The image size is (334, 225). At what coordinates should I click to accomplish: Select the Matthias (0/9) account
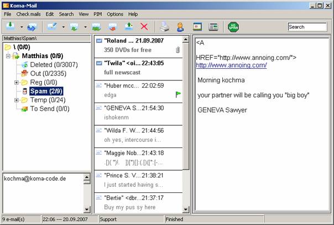[x=43, y=56]
